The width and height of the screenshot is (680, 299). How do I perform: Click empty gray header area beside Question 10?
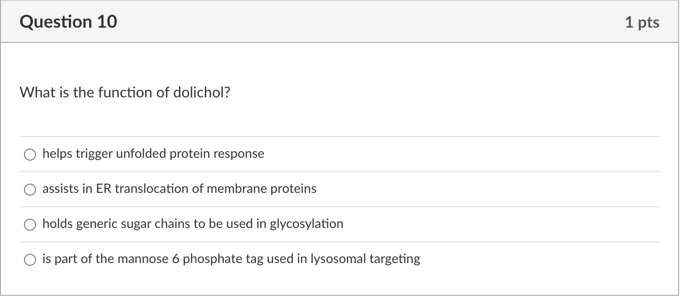coord(369,22)
